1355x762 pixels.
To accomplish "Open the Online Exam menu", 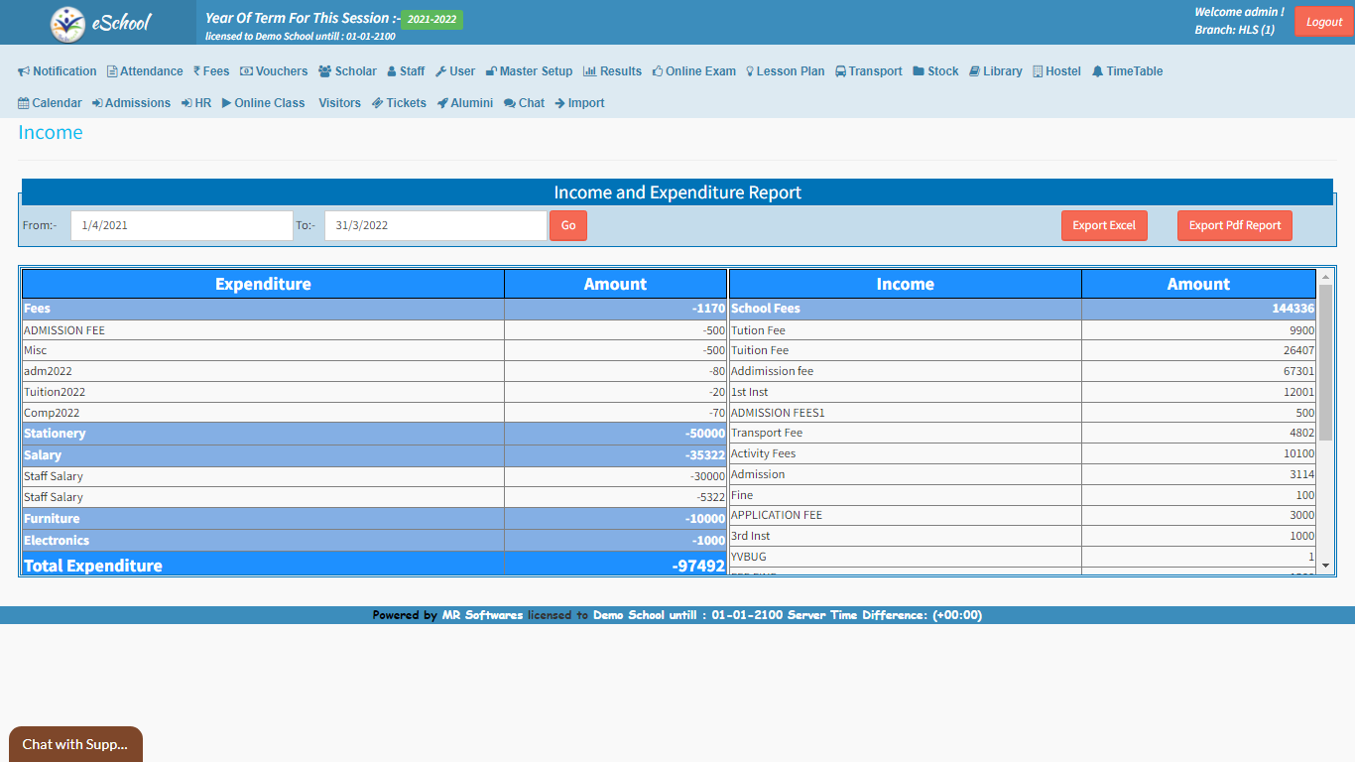I will click(x=694, y=71).
